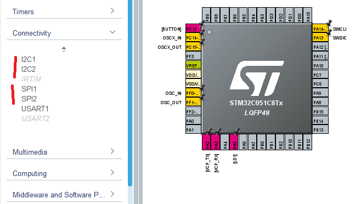Click pin PA8 on the chip

tap(320, 102)
